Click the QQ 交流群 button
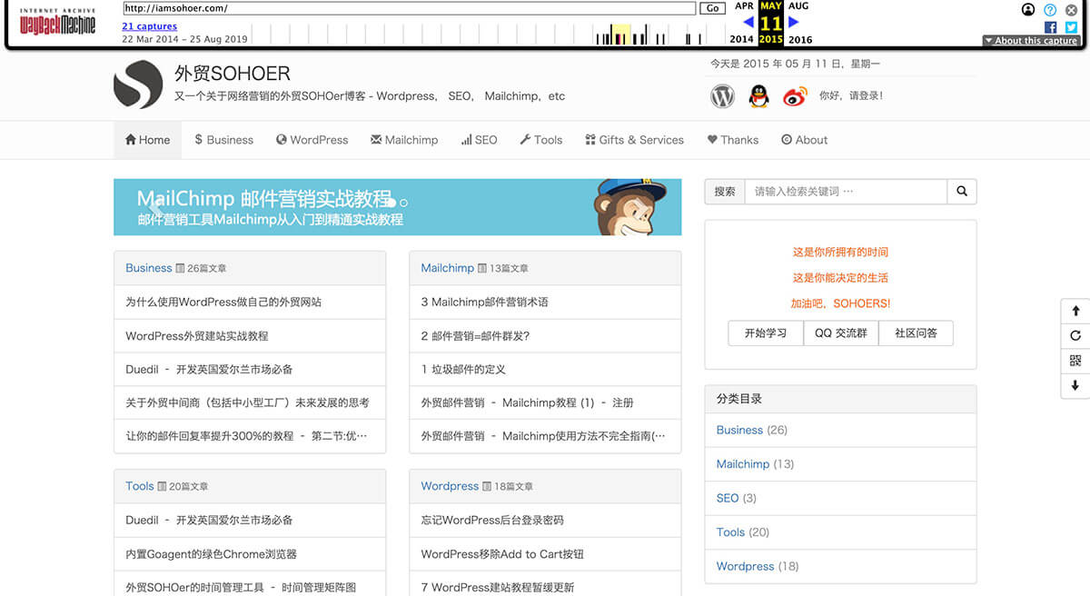Screen dimensions: 1090x596 point(840,333)
